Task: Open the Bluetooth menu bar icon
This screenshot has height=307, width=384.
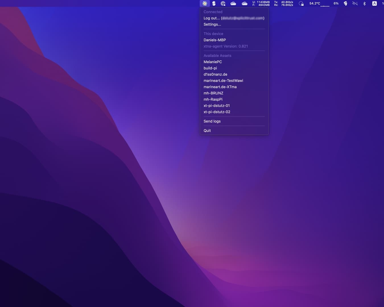Action: pyautogui.click(x=364, y=3)
